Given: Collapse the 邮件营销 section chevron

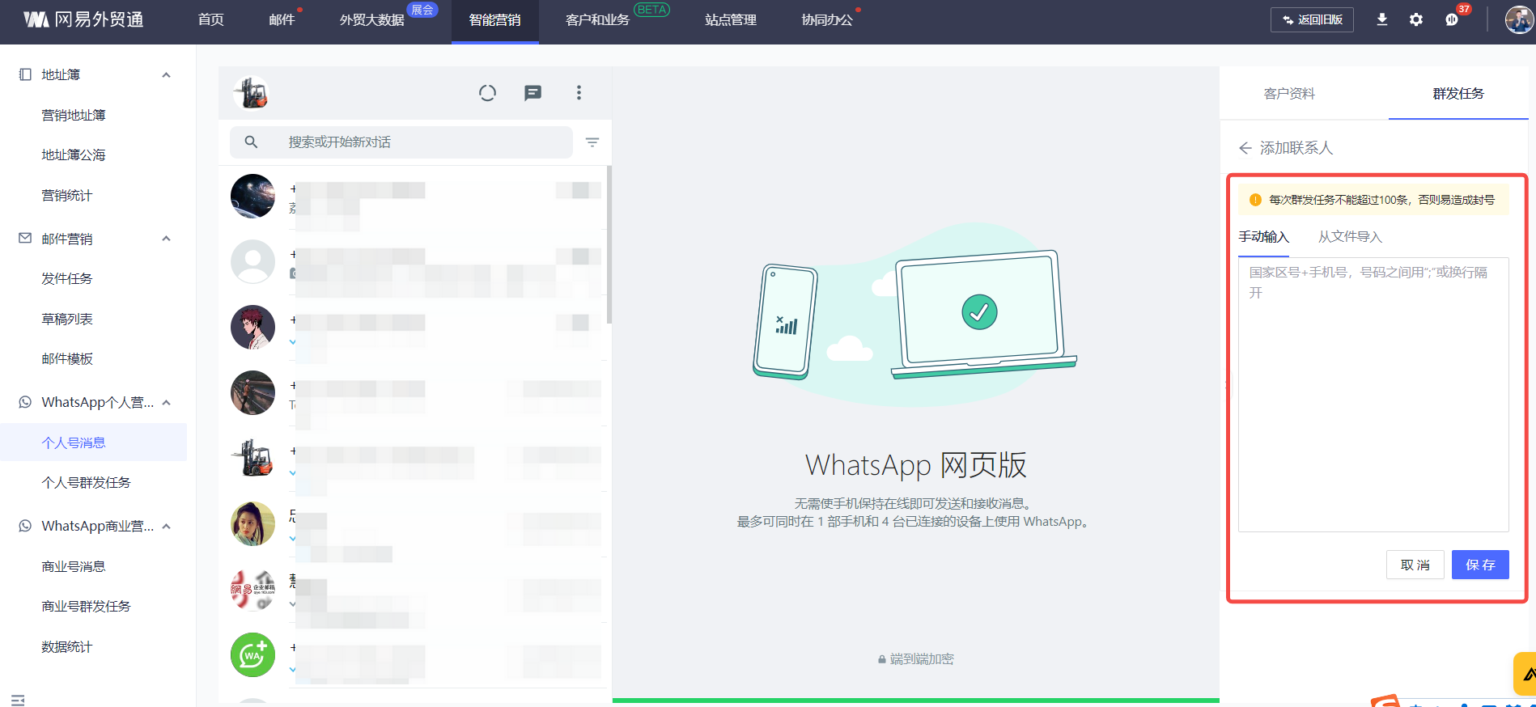Looking at the screenshot, I should click(x=166, y=239).
